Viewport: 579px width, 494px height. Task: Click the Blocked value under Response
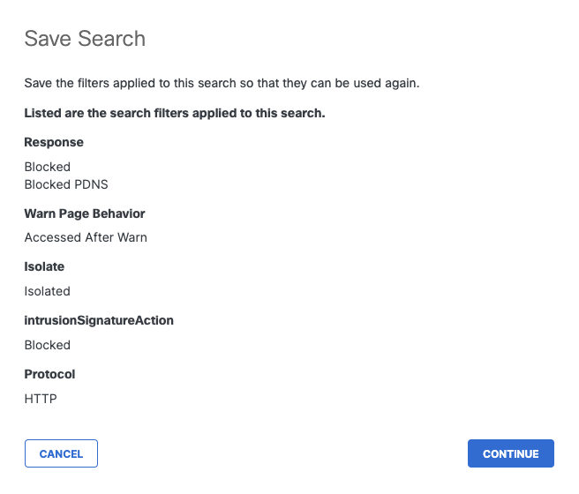pos(48,167)
